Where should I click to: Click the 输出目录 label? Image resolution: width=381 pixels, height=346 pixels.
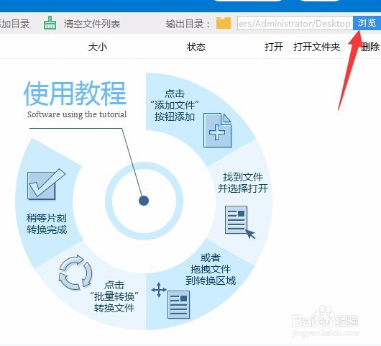tap(188, 24)
